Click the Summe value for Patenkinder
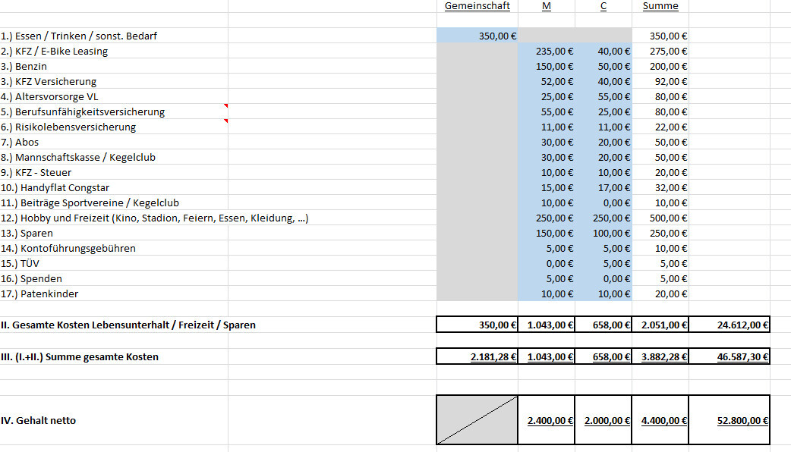Screen dimensions: 791x452 tap(660, 293)
